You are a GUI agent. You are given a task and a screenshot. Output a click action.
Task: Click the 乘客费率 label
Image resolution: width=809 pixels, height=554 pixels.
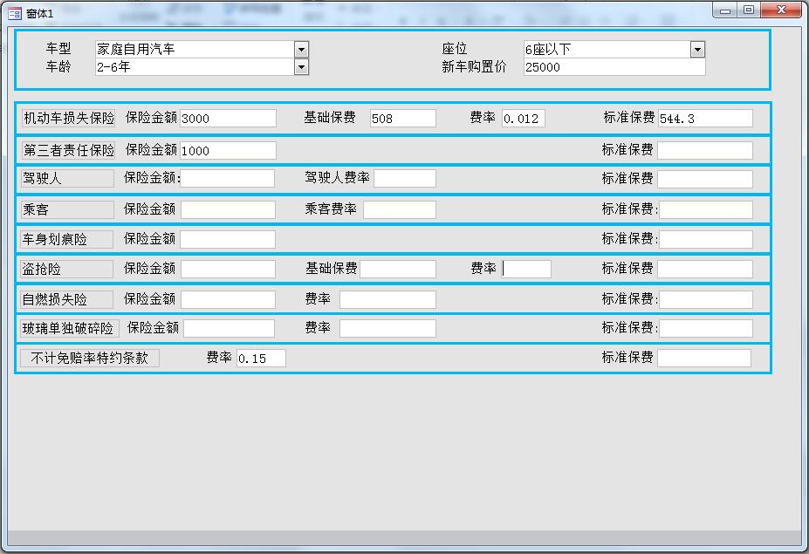click(x=331, y=209)
